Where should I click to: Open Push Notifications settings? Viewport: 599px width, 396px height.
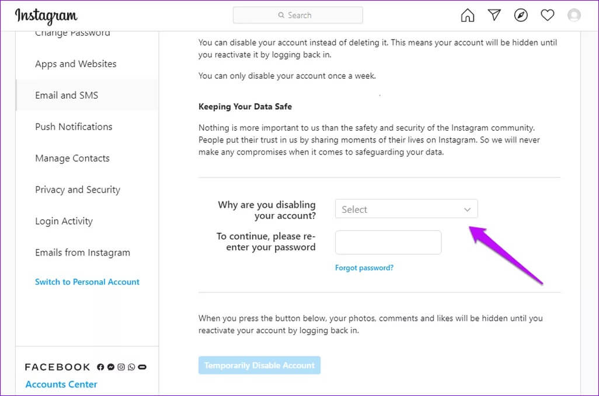tap(74, 127)
